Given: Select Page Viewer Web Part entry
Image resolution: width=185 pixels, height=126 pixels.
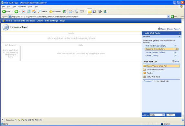Looking at the screenshot, I should [x=163, y=66].
